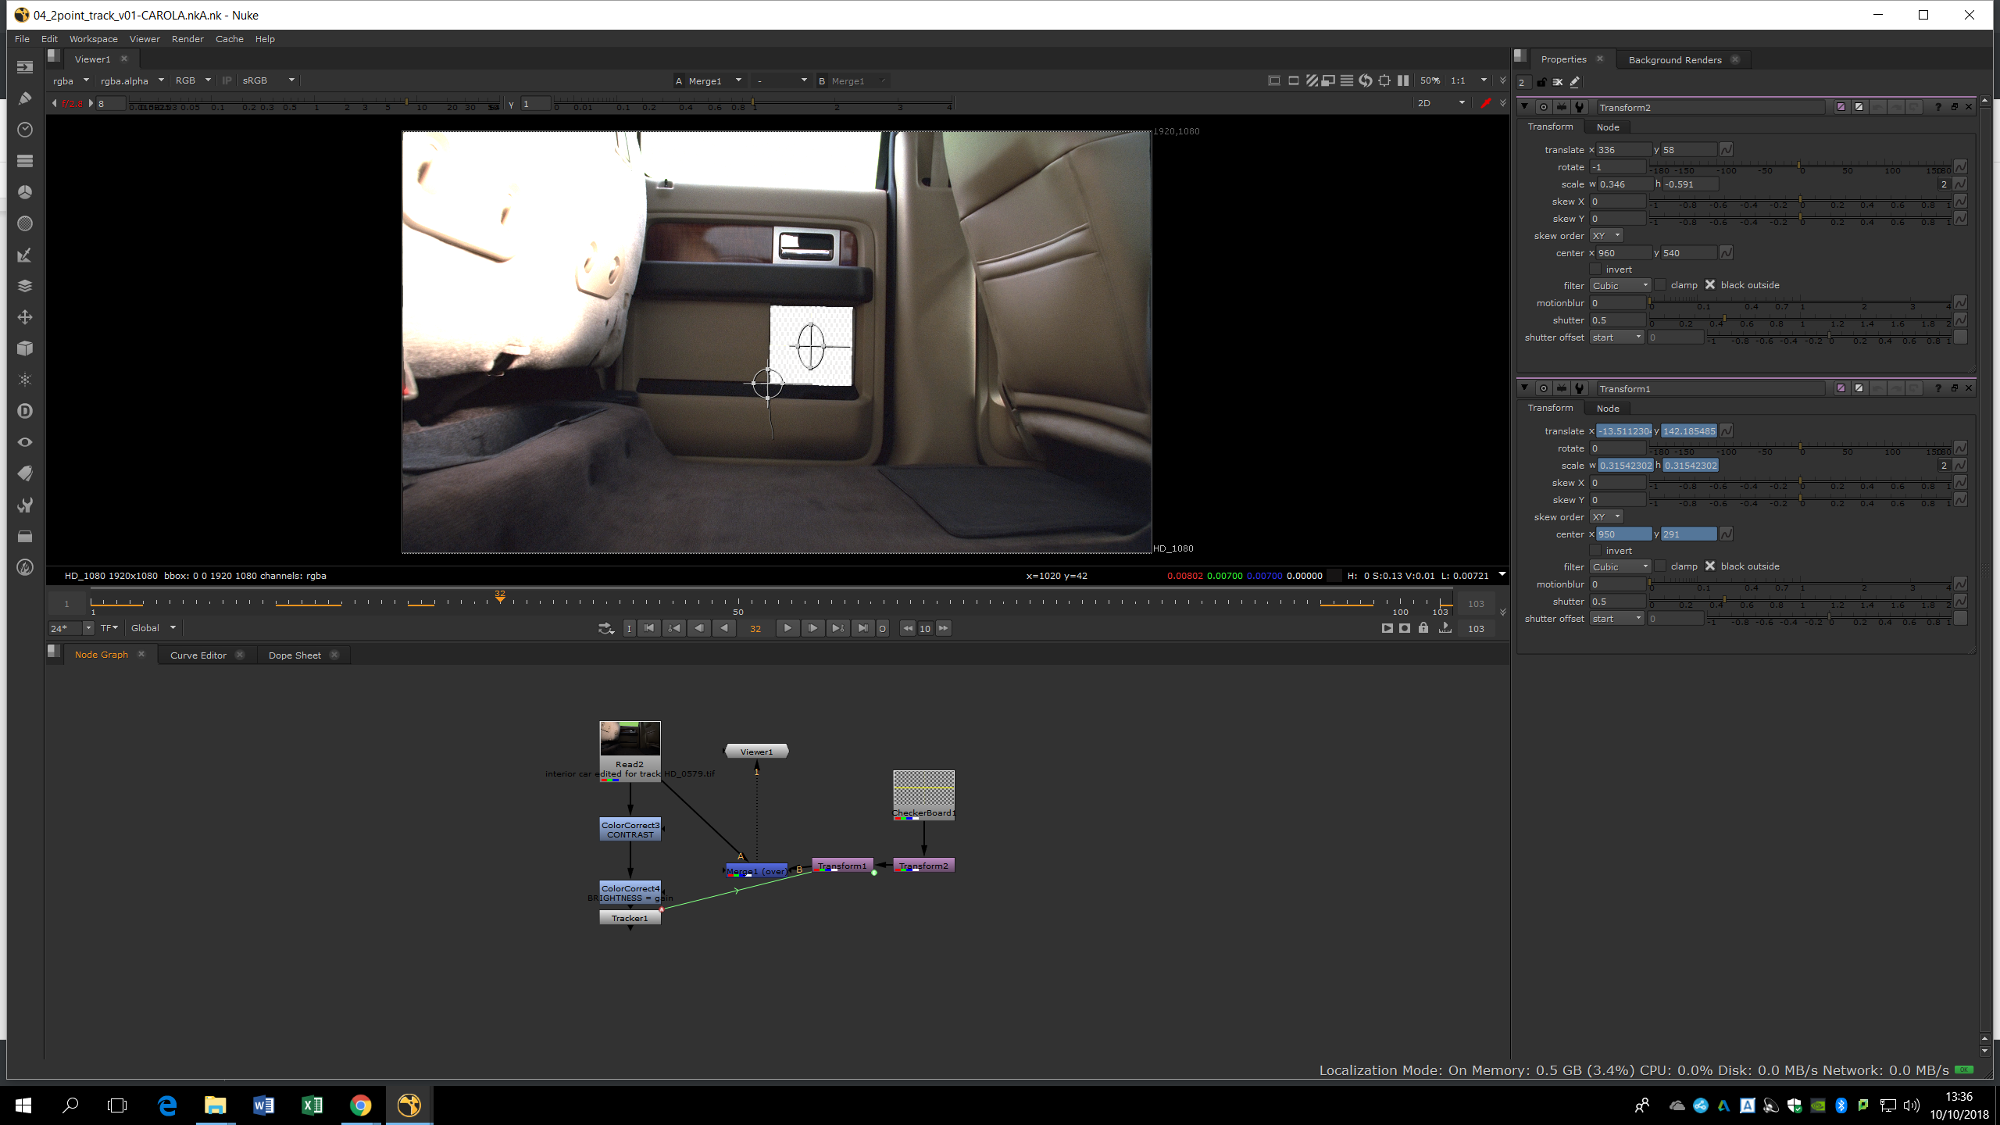Click the red color picker icon
2000x1125 pixels.
(x=1485, y=103)
